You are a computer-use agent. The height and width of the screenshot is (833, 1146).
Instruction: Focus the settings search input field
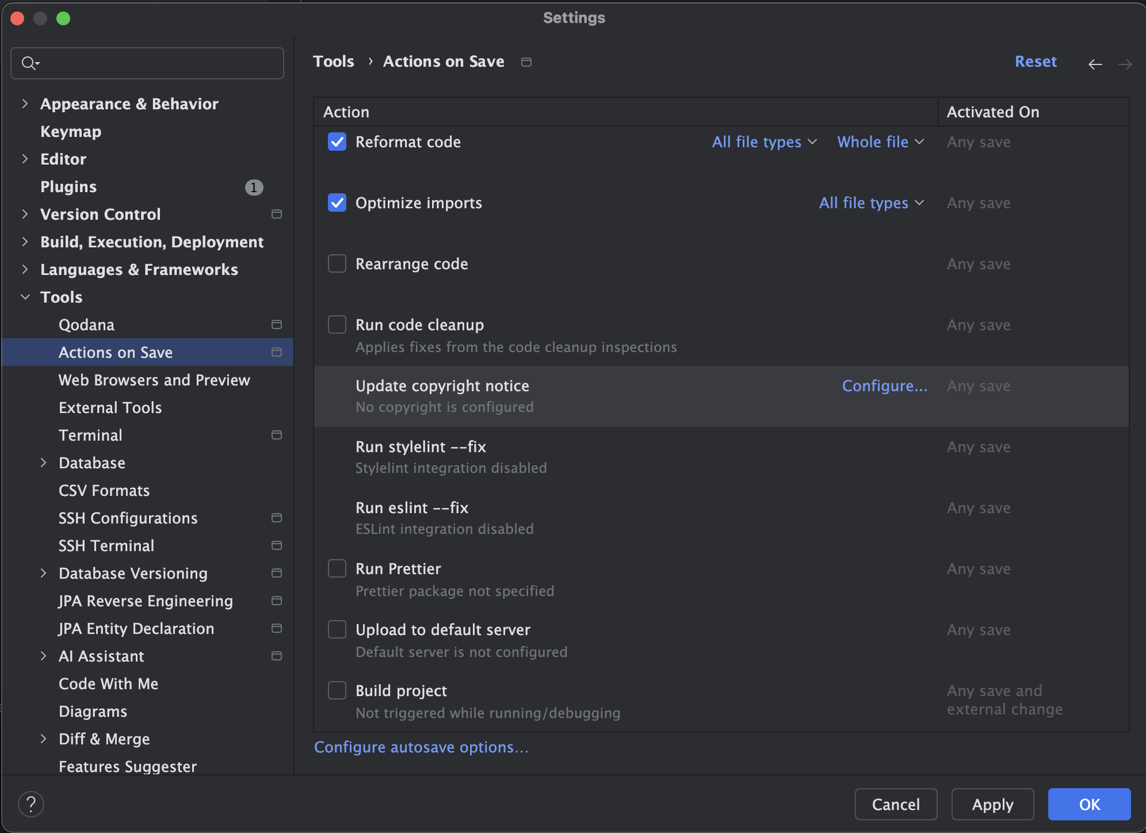pyautogui.click(x=161, y=63)
